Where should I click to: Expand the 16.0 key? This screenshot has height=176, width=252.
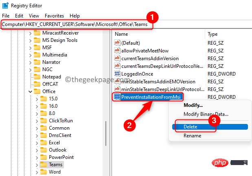[37, 106]
